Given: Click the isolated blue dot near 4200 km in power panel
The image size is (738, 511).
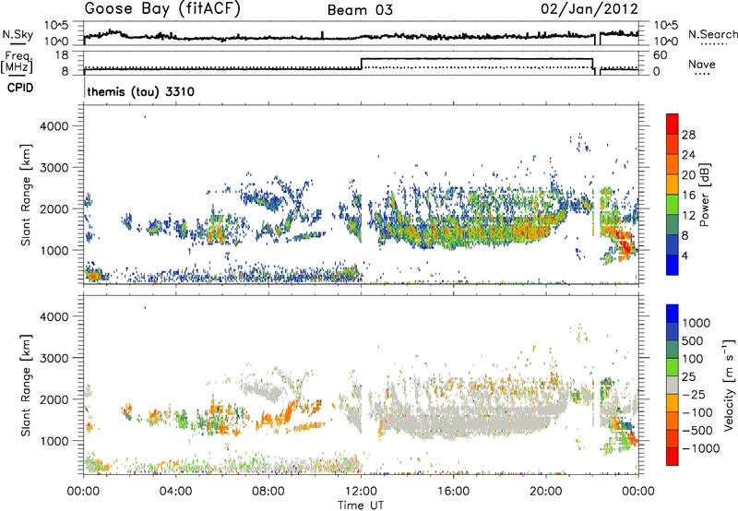Looking at the screenshot, I should pos(145,117).
